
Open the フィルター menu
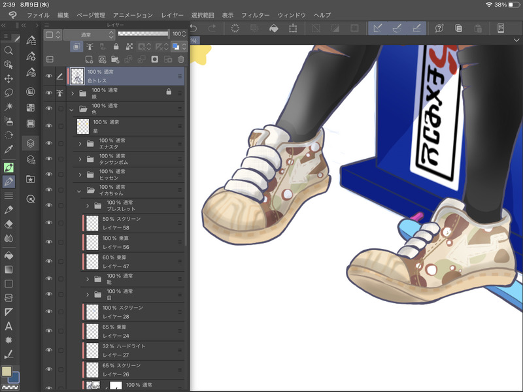click(255, 14)
